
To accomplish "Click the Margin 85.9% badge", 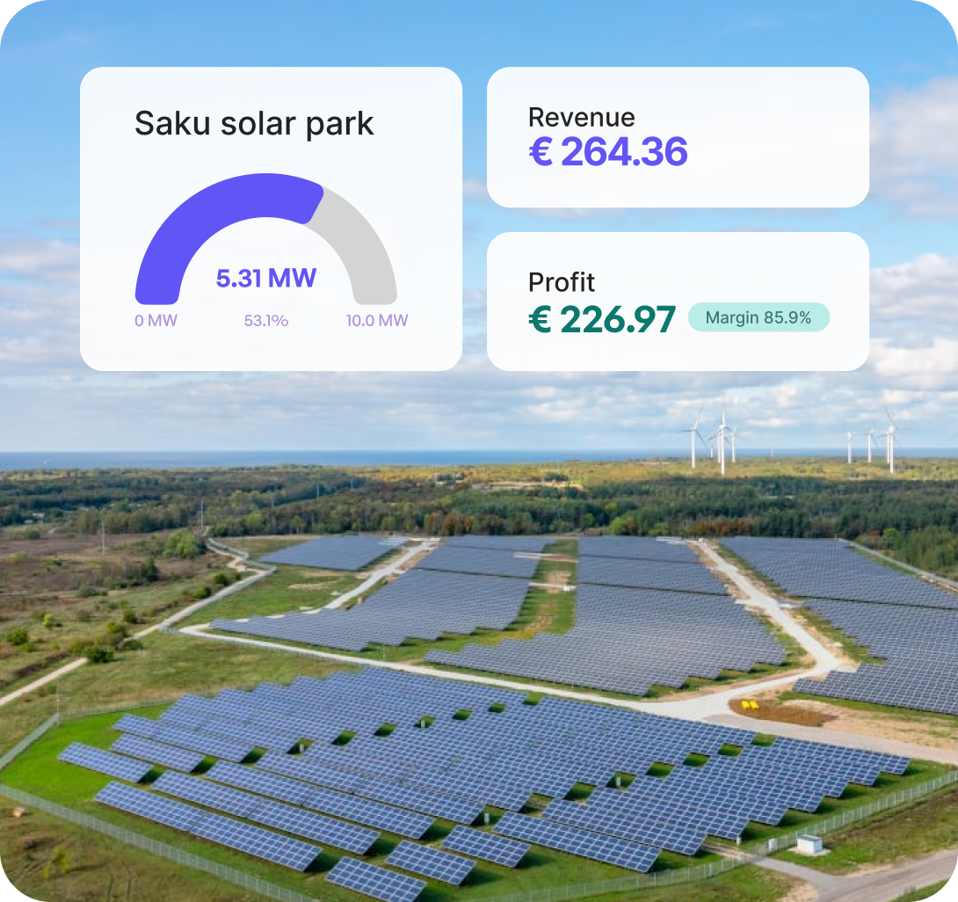I will click(x=758, y=317).
